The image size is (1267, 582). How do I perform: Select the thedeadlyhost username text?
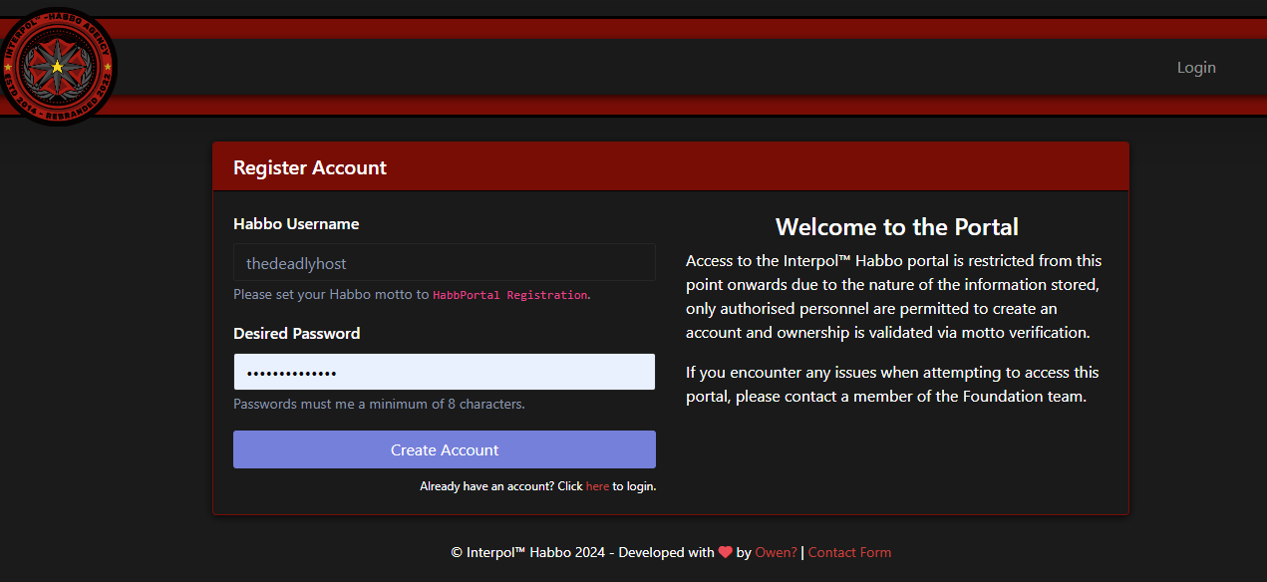[x=295, y=263]
